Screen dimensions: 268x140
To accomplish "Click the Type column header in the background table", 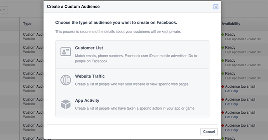I will [27, 24].
